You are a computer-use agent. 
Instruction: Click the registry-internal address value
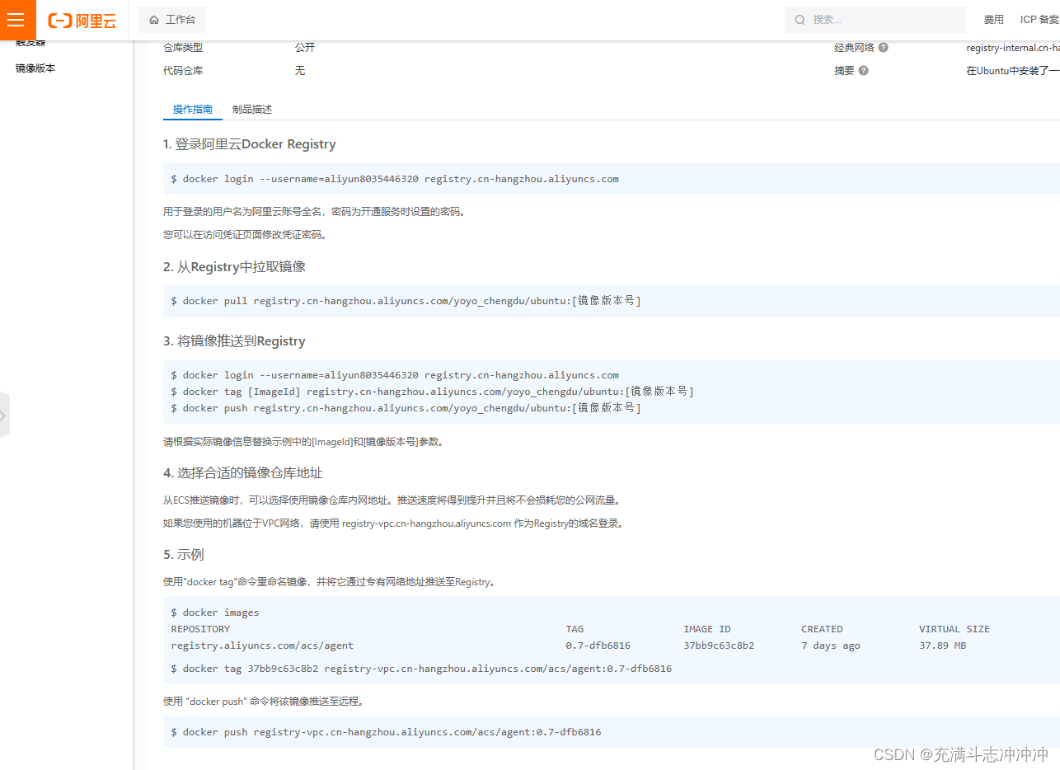click(x=1013, y=48)
